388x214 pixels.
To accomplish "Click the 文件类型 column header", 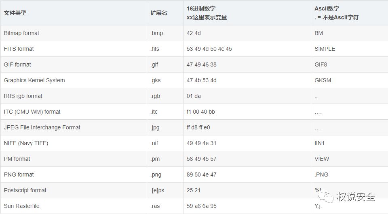I will coord(15,13).
